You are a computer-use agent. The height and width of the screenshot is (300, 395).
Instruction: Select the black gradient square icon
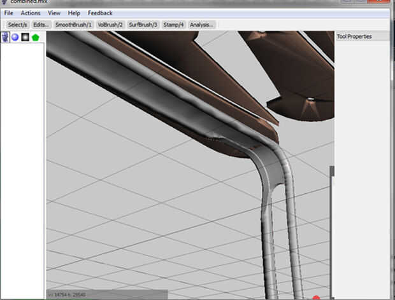[x=25, y=37]
